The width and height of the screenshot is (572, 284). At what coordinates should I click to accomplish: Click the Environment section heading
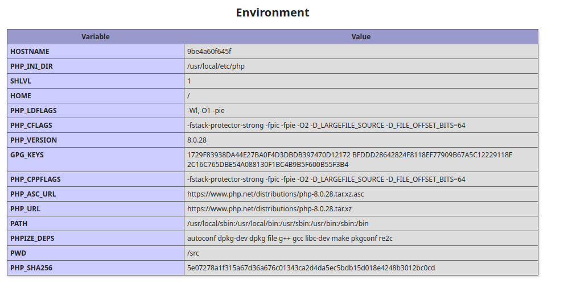pyautogui.click(x=273, y=12)
